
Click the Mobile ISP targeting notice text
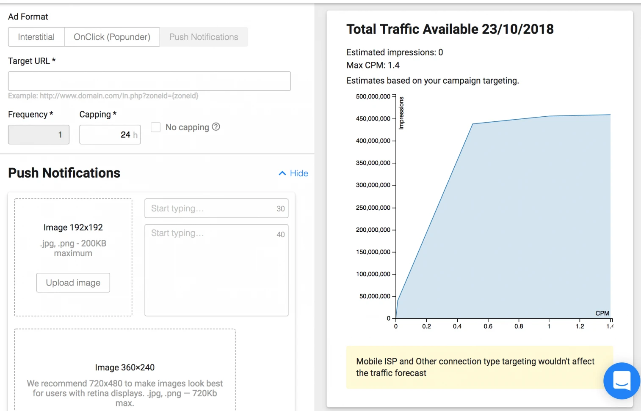[x=475, y=367]
